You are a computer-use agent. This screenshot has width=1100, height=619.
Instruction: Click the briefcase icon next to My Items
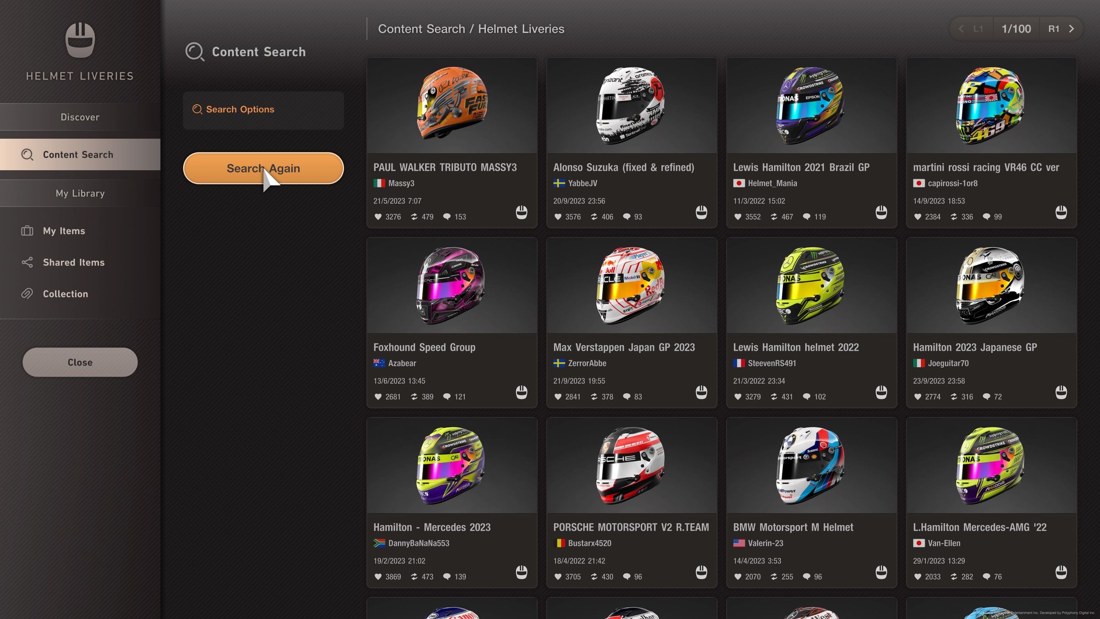(27, 231)
